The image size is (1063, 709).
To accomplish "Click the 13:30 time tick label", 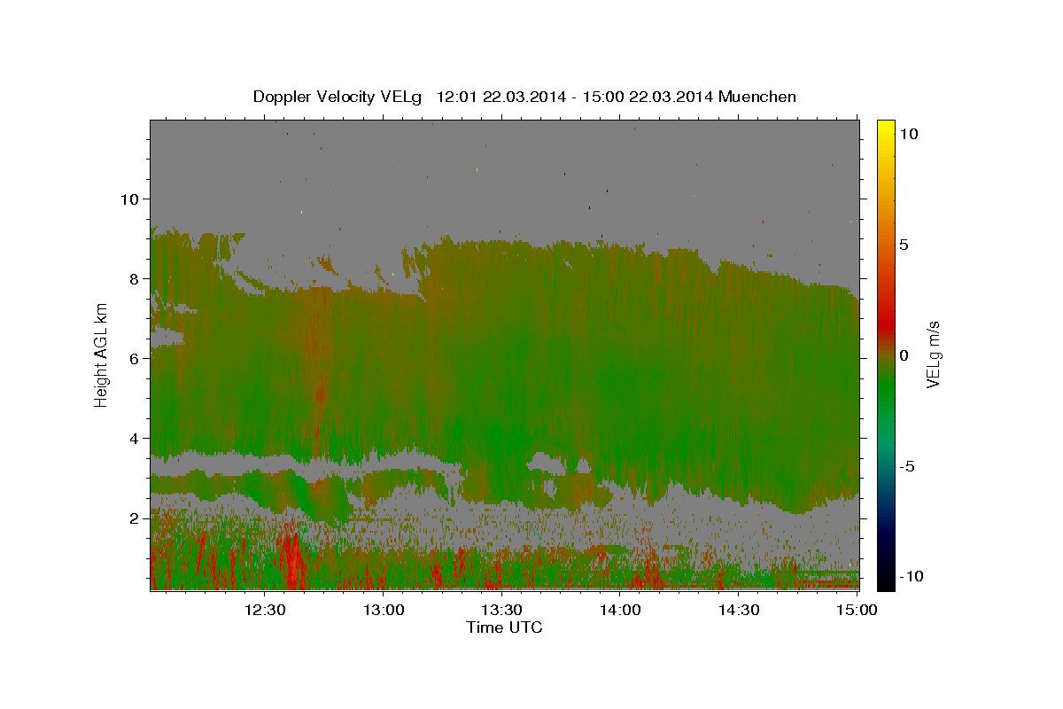I will pyautogui.click(x=502, y=610).
